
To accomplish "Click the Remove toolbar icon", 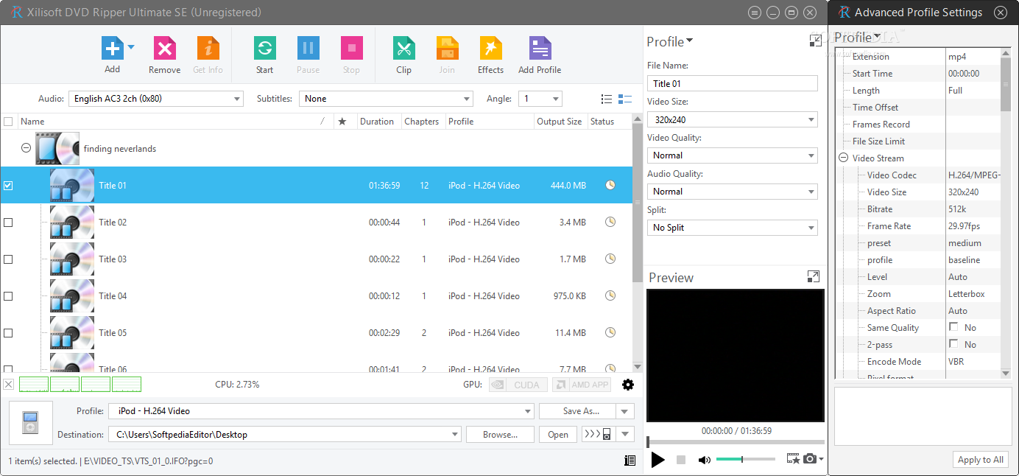I will click(165, 49).
